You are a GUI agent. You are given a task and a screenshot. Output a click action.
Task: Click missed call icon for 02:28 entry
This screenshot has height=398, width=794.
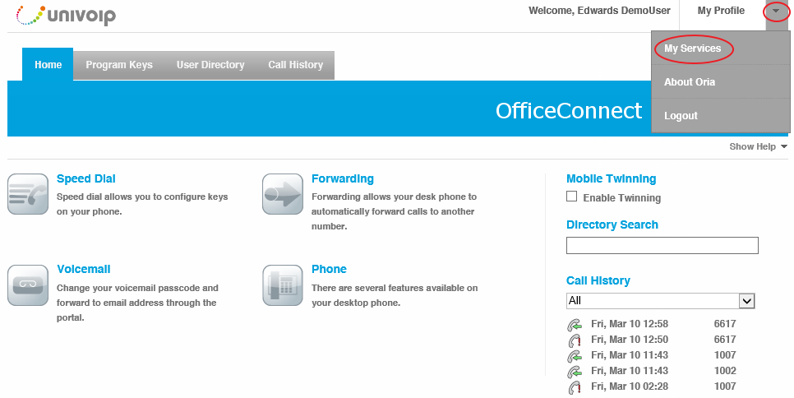(x=575, y=386)
